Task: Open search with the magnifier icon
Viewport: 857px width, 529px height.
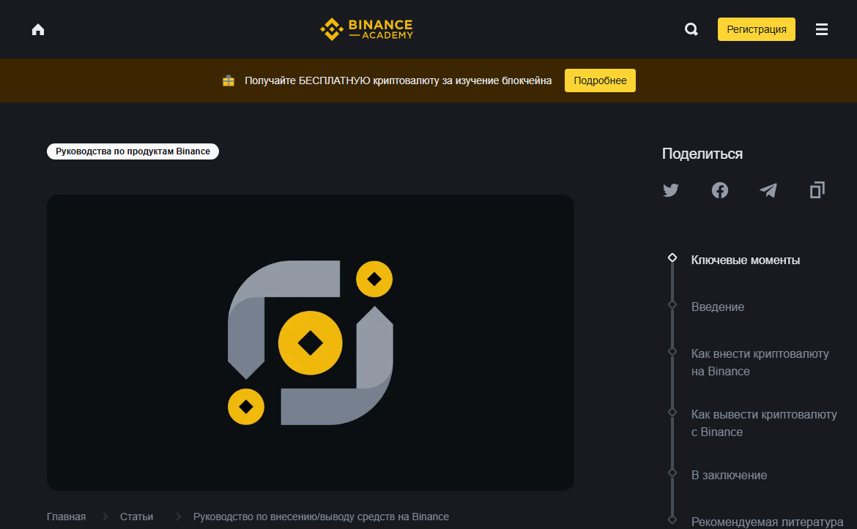Action: [x=691, y=29]
